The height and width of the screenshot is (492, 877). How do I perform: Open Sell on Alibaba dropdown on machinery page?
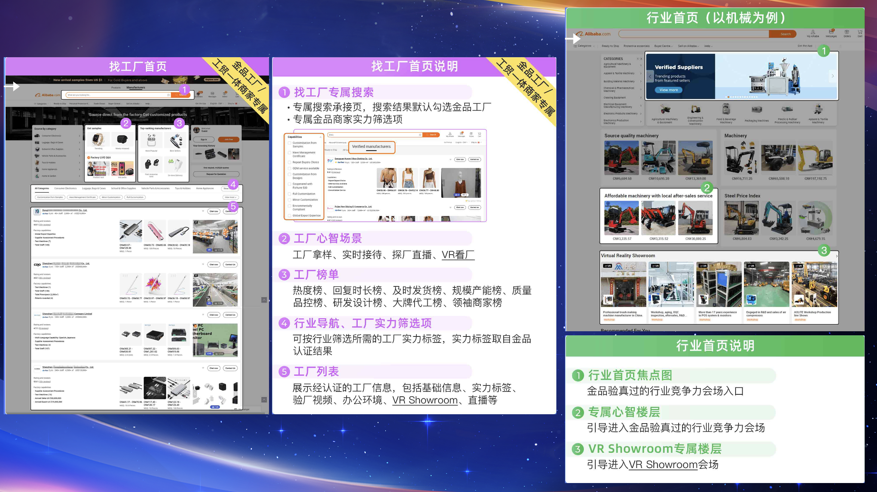[x=689, y=46]
